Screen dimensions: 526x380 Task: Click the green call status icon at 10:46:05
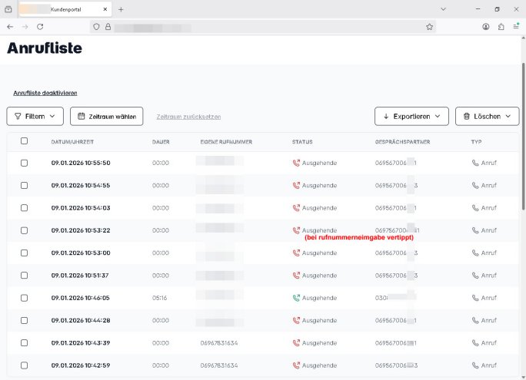[x=296, y=298]
